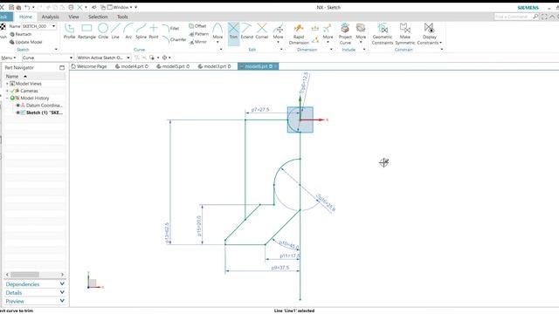559x314 pixels.
Task: Click Make Symmetric constraint
Action: (405, 34)
